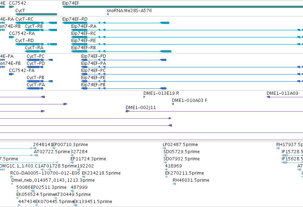
Task: Select clone DME1-002J11
Action: tap(214, 111)
